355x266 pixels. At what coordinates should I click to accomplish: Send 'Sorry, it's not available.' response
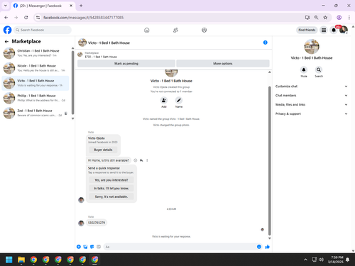pos(111,196)
